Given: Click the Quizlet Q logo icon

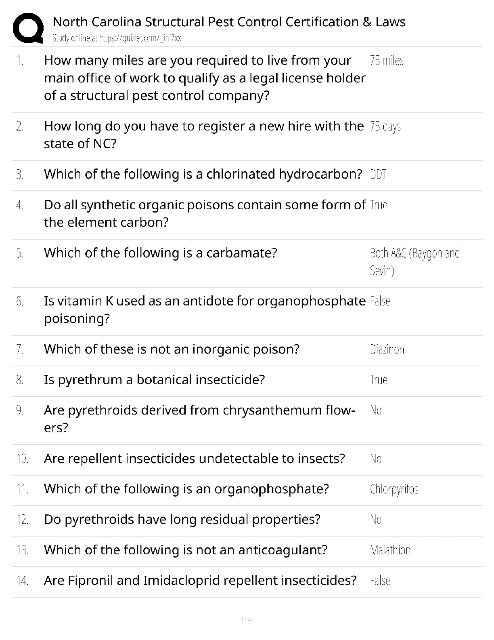Looking at the screenshot, I should coord(28,28).
